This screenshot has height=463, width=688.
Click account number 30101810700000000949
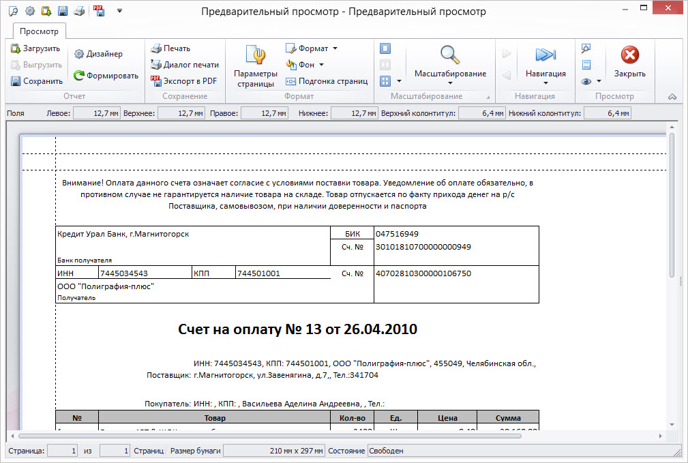coord(423,247)
